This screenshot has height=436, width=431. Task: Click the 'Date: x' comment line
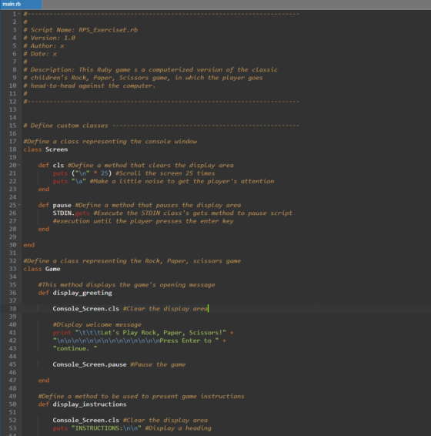(40, 54)
